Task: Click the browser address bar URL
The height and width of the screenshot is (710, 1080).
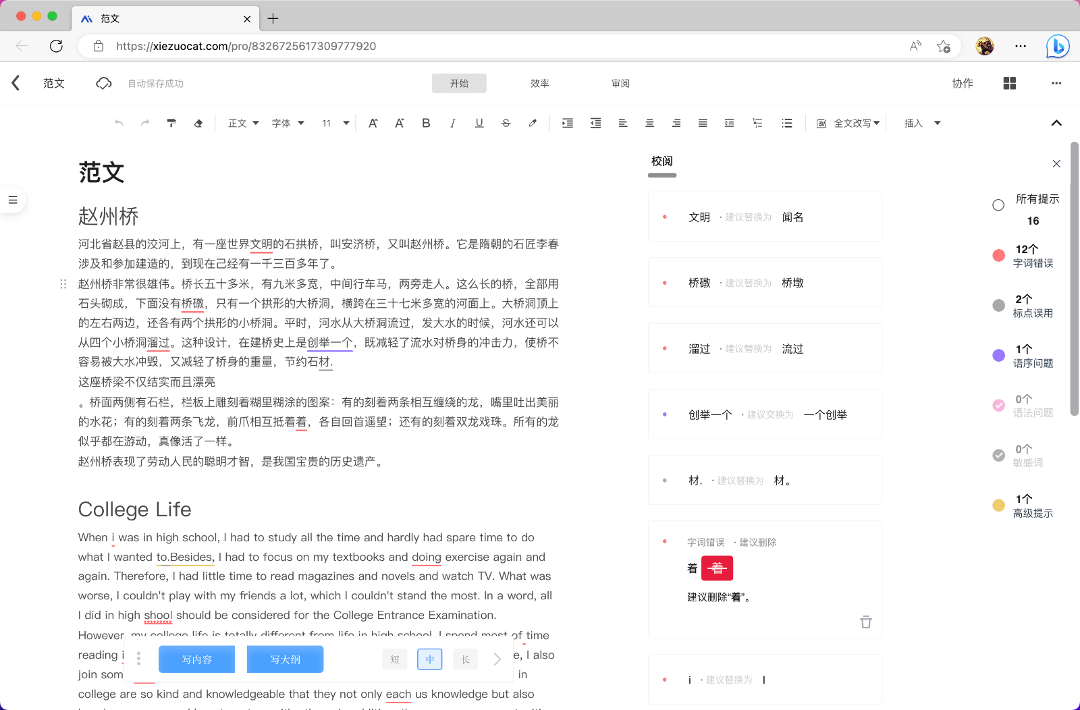Action: point(246,46)
